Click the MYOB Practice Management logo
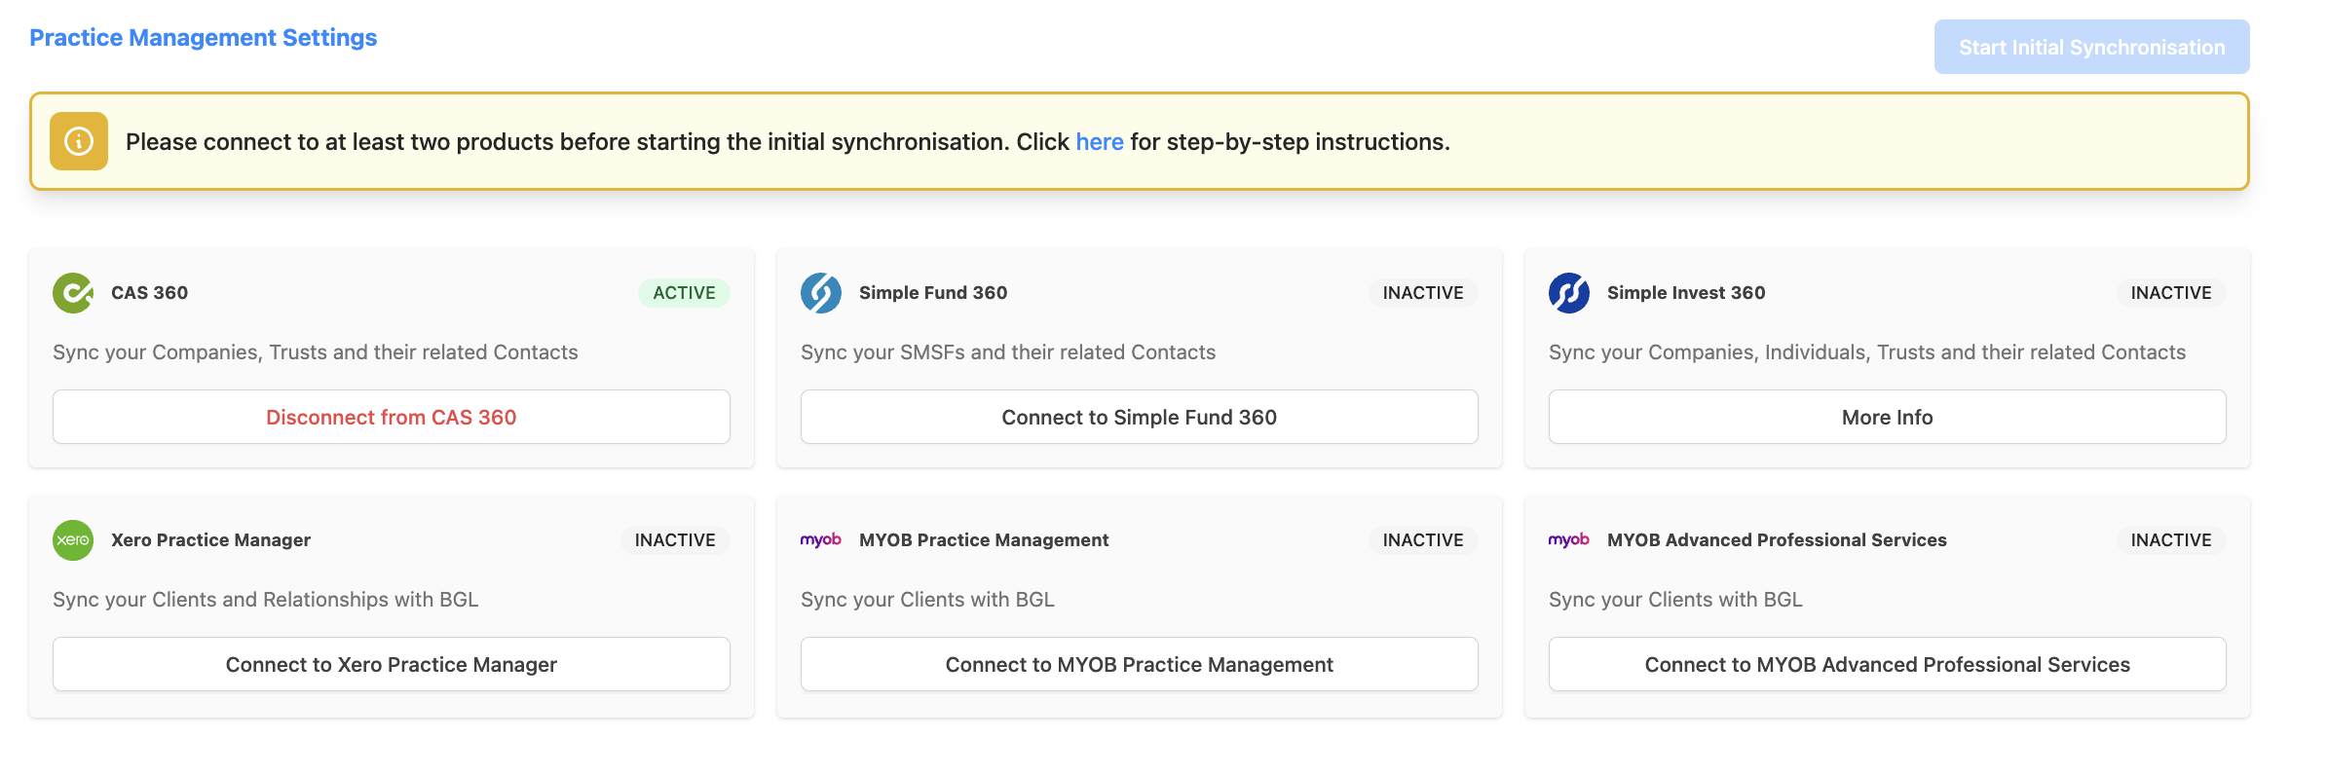The width and height of the screenshot is (2328, 775). (x=821, y=539)
